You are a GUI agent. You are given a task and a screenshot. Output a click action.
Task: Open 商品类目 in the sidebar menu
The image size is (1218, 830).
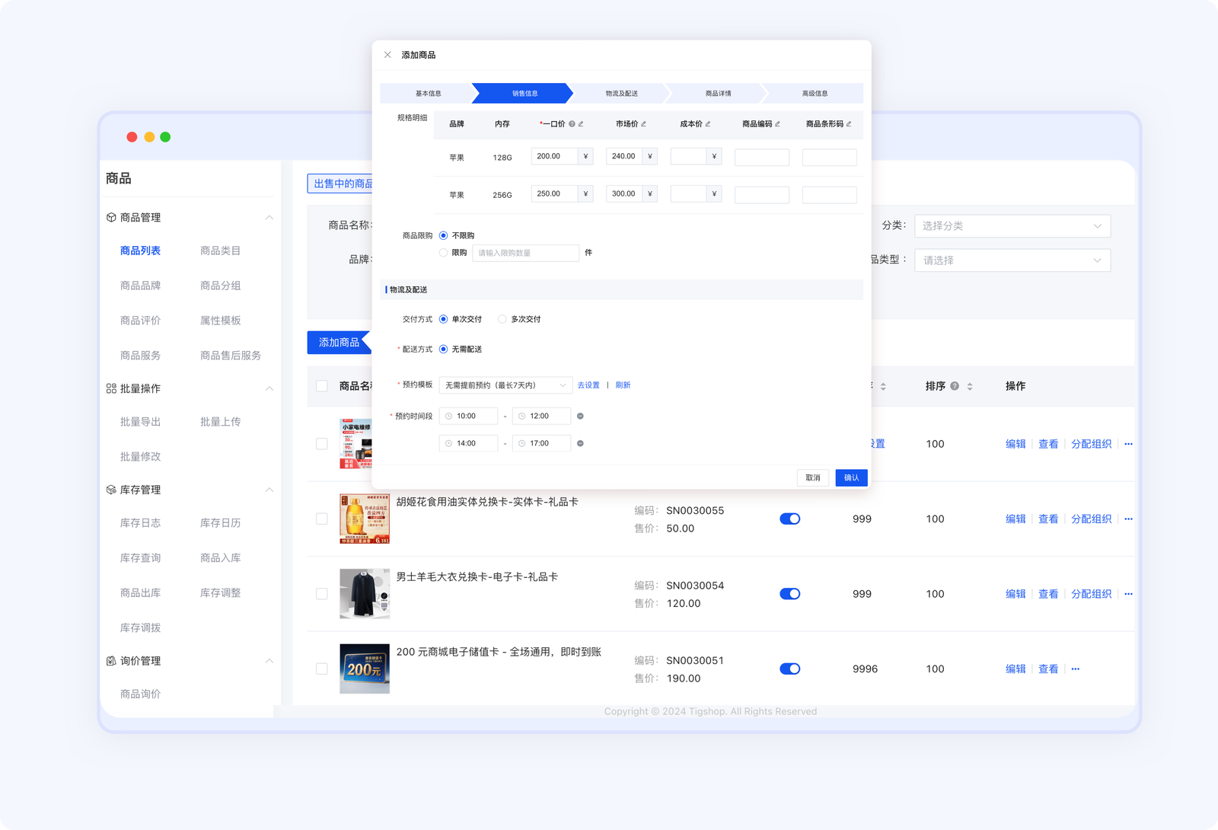pyautogui.click(x=220, y=251)
